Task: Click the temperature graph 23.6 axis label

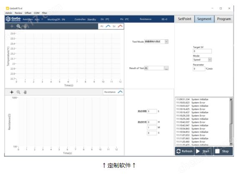Action: point(13,33)
